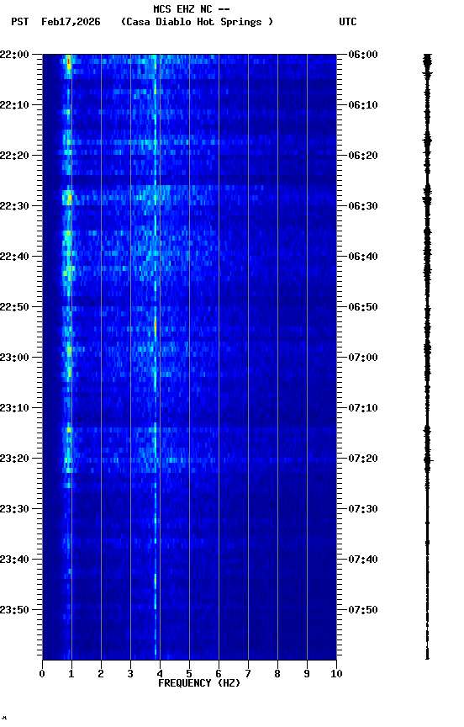Click the 06:40 UTC time label
This screenshot has width=464, height=727.
363,257
